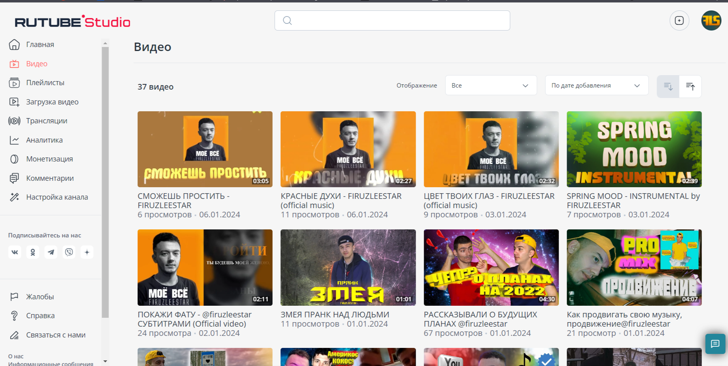Open the Справка help link

coord(41,316)
